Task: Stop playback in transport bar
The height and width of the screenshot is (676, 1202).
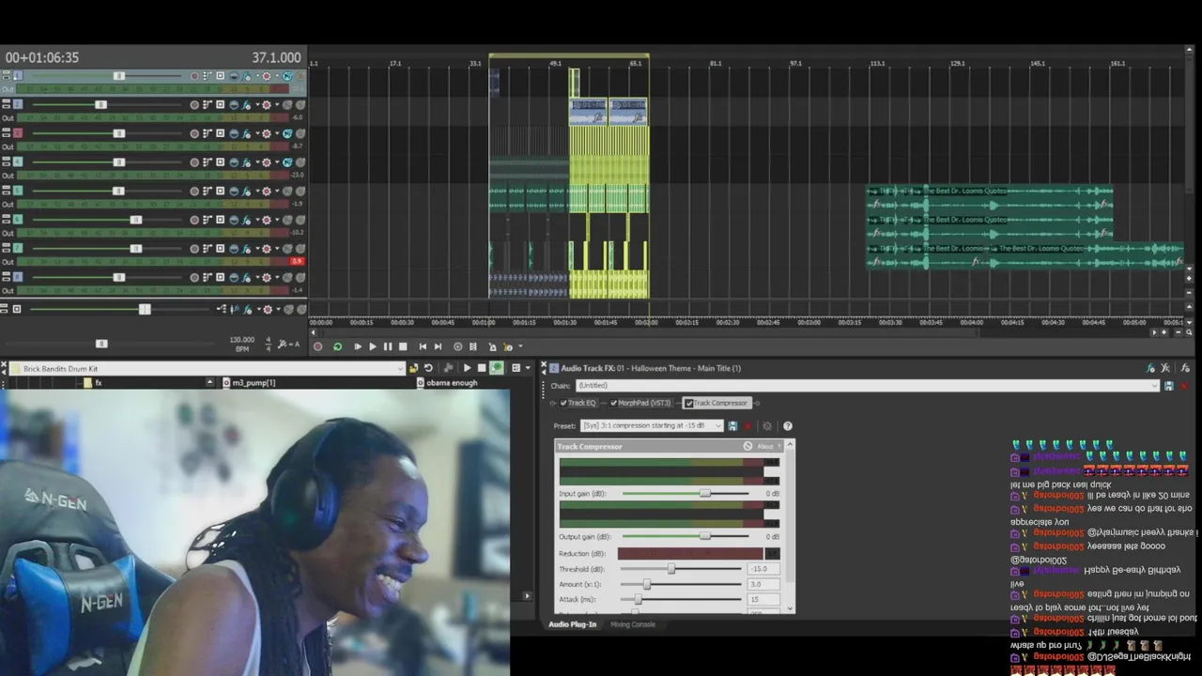Action: tap(403, 346)
